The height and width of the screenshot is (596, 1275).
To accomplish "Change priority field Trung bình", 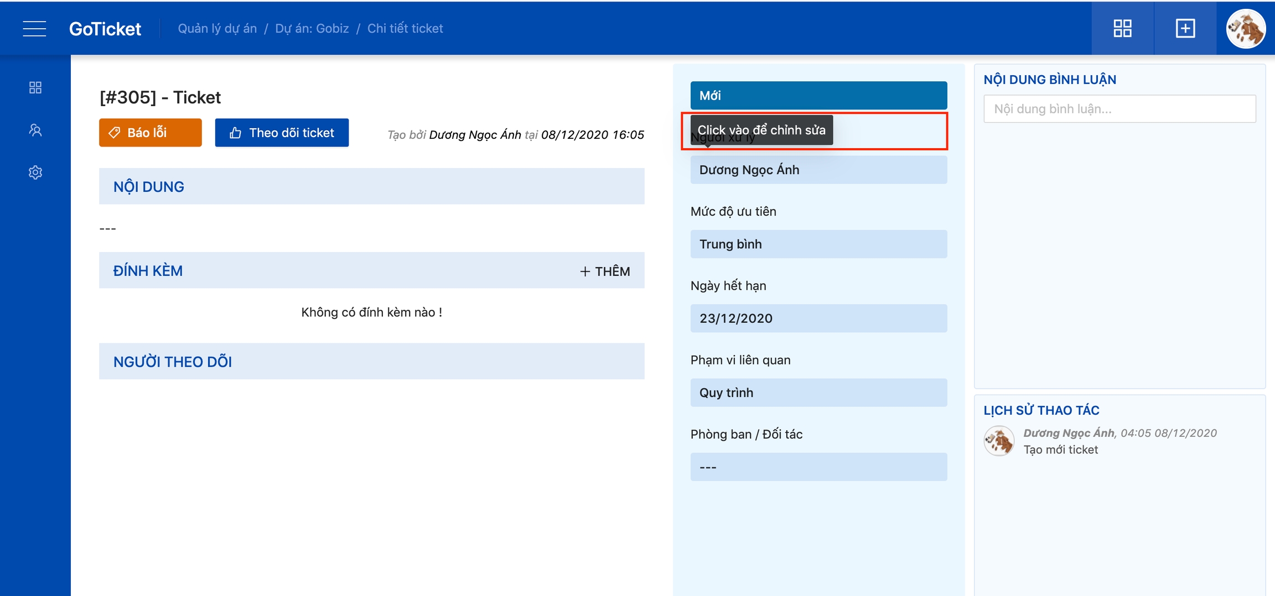I will [x=818, y=244].
